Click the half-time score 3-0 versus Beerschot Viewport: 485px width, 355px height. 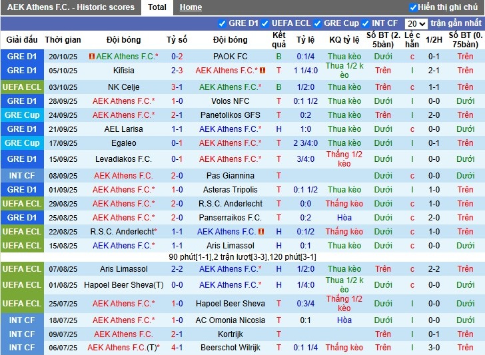(x=434, y=348)
